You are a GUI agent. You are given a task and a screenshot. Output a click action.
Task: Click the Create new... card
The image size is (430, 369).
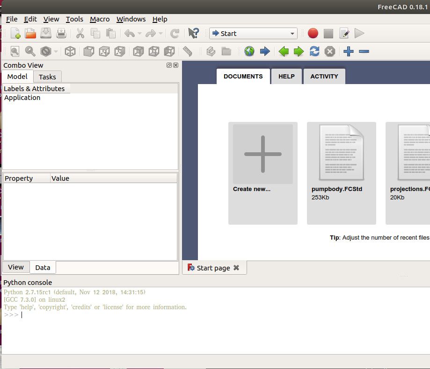[x=262, y=173]
